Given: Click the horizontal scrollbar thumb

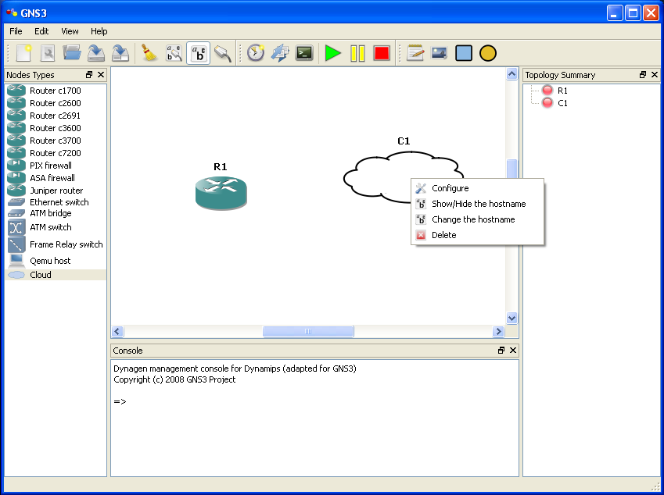Looking at the screenshot, I should (x=308, y=331).
